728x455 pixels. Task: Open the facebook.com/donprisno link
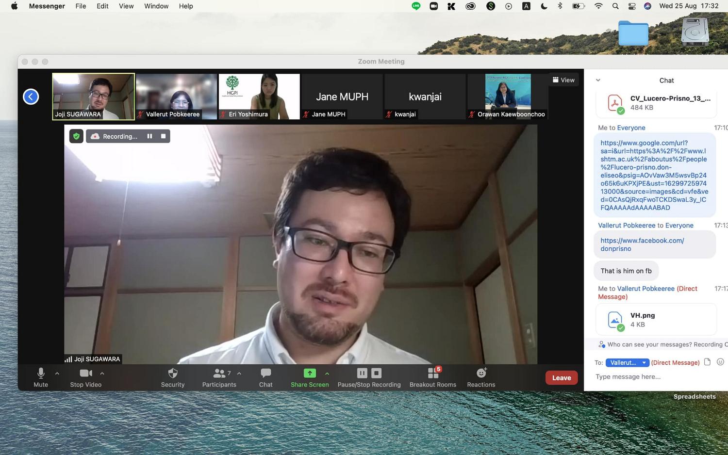click(642, 244)
